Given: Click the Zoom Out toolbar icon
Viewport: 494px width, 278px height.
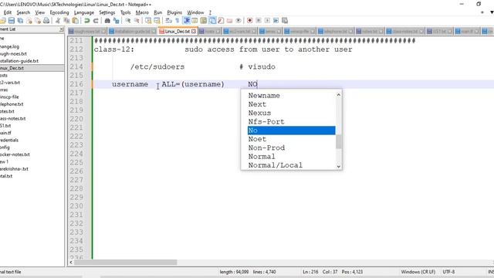Looking at the screenshot, I should pyautogui.click(x=137, y=21).
